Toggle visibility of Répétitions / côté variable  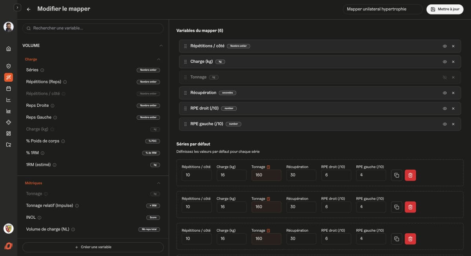(445, 46)
